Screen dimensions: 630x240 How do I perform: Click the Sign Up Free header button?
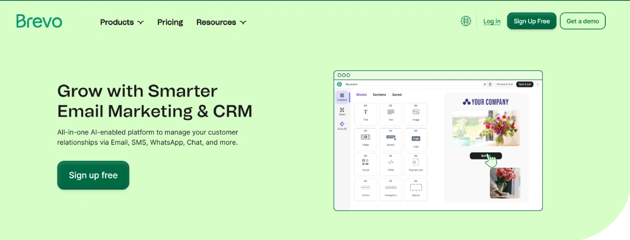[x=532, y=21]
